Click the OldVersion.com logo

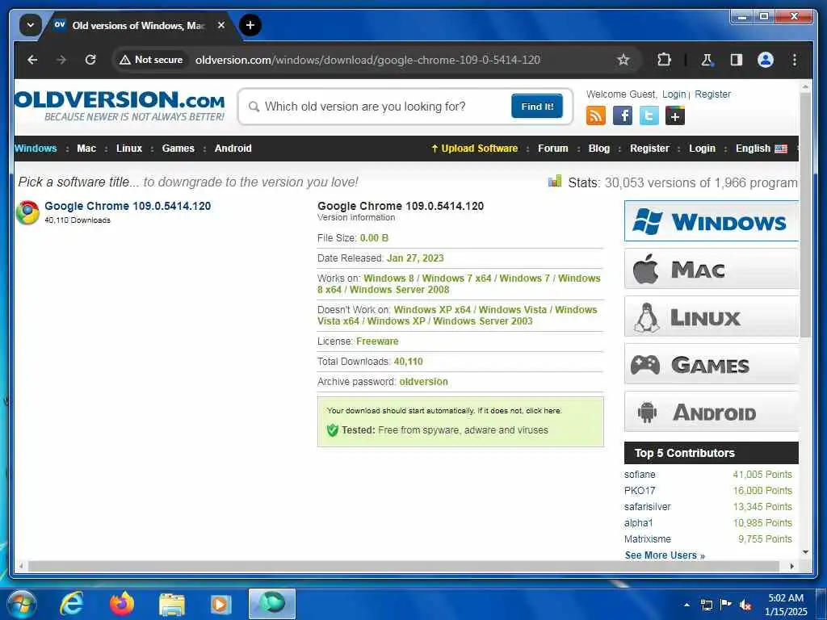(x=120, y=106)
